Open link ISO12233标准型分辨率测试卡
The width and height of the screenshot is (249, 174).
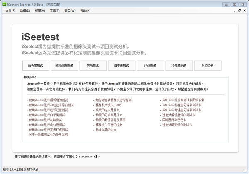click(182, 105)
